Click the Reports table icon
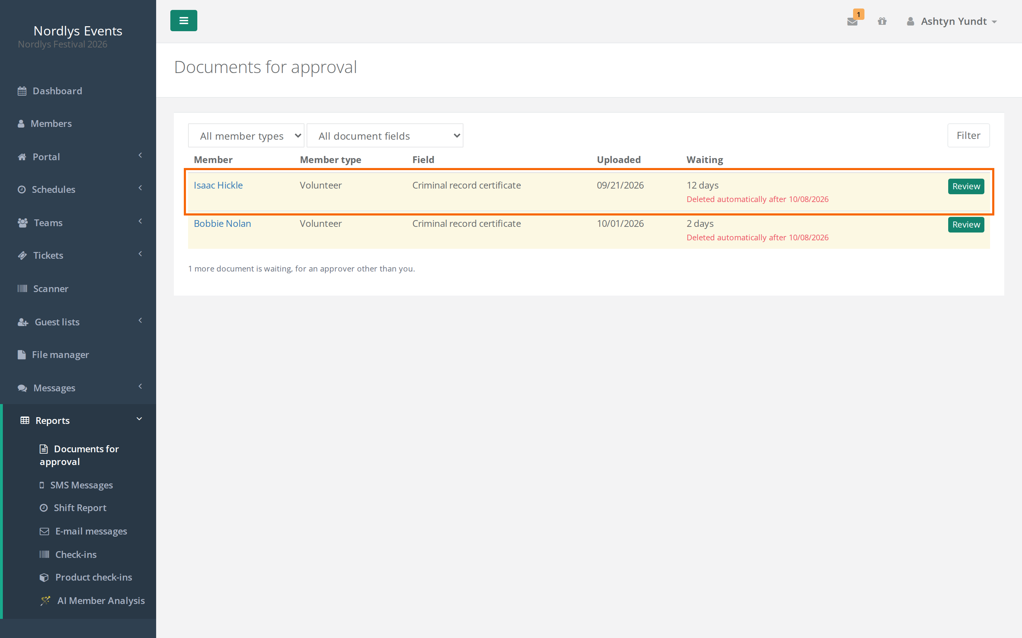The width and height of the screenshot is (1022, 638). point(25,420)
